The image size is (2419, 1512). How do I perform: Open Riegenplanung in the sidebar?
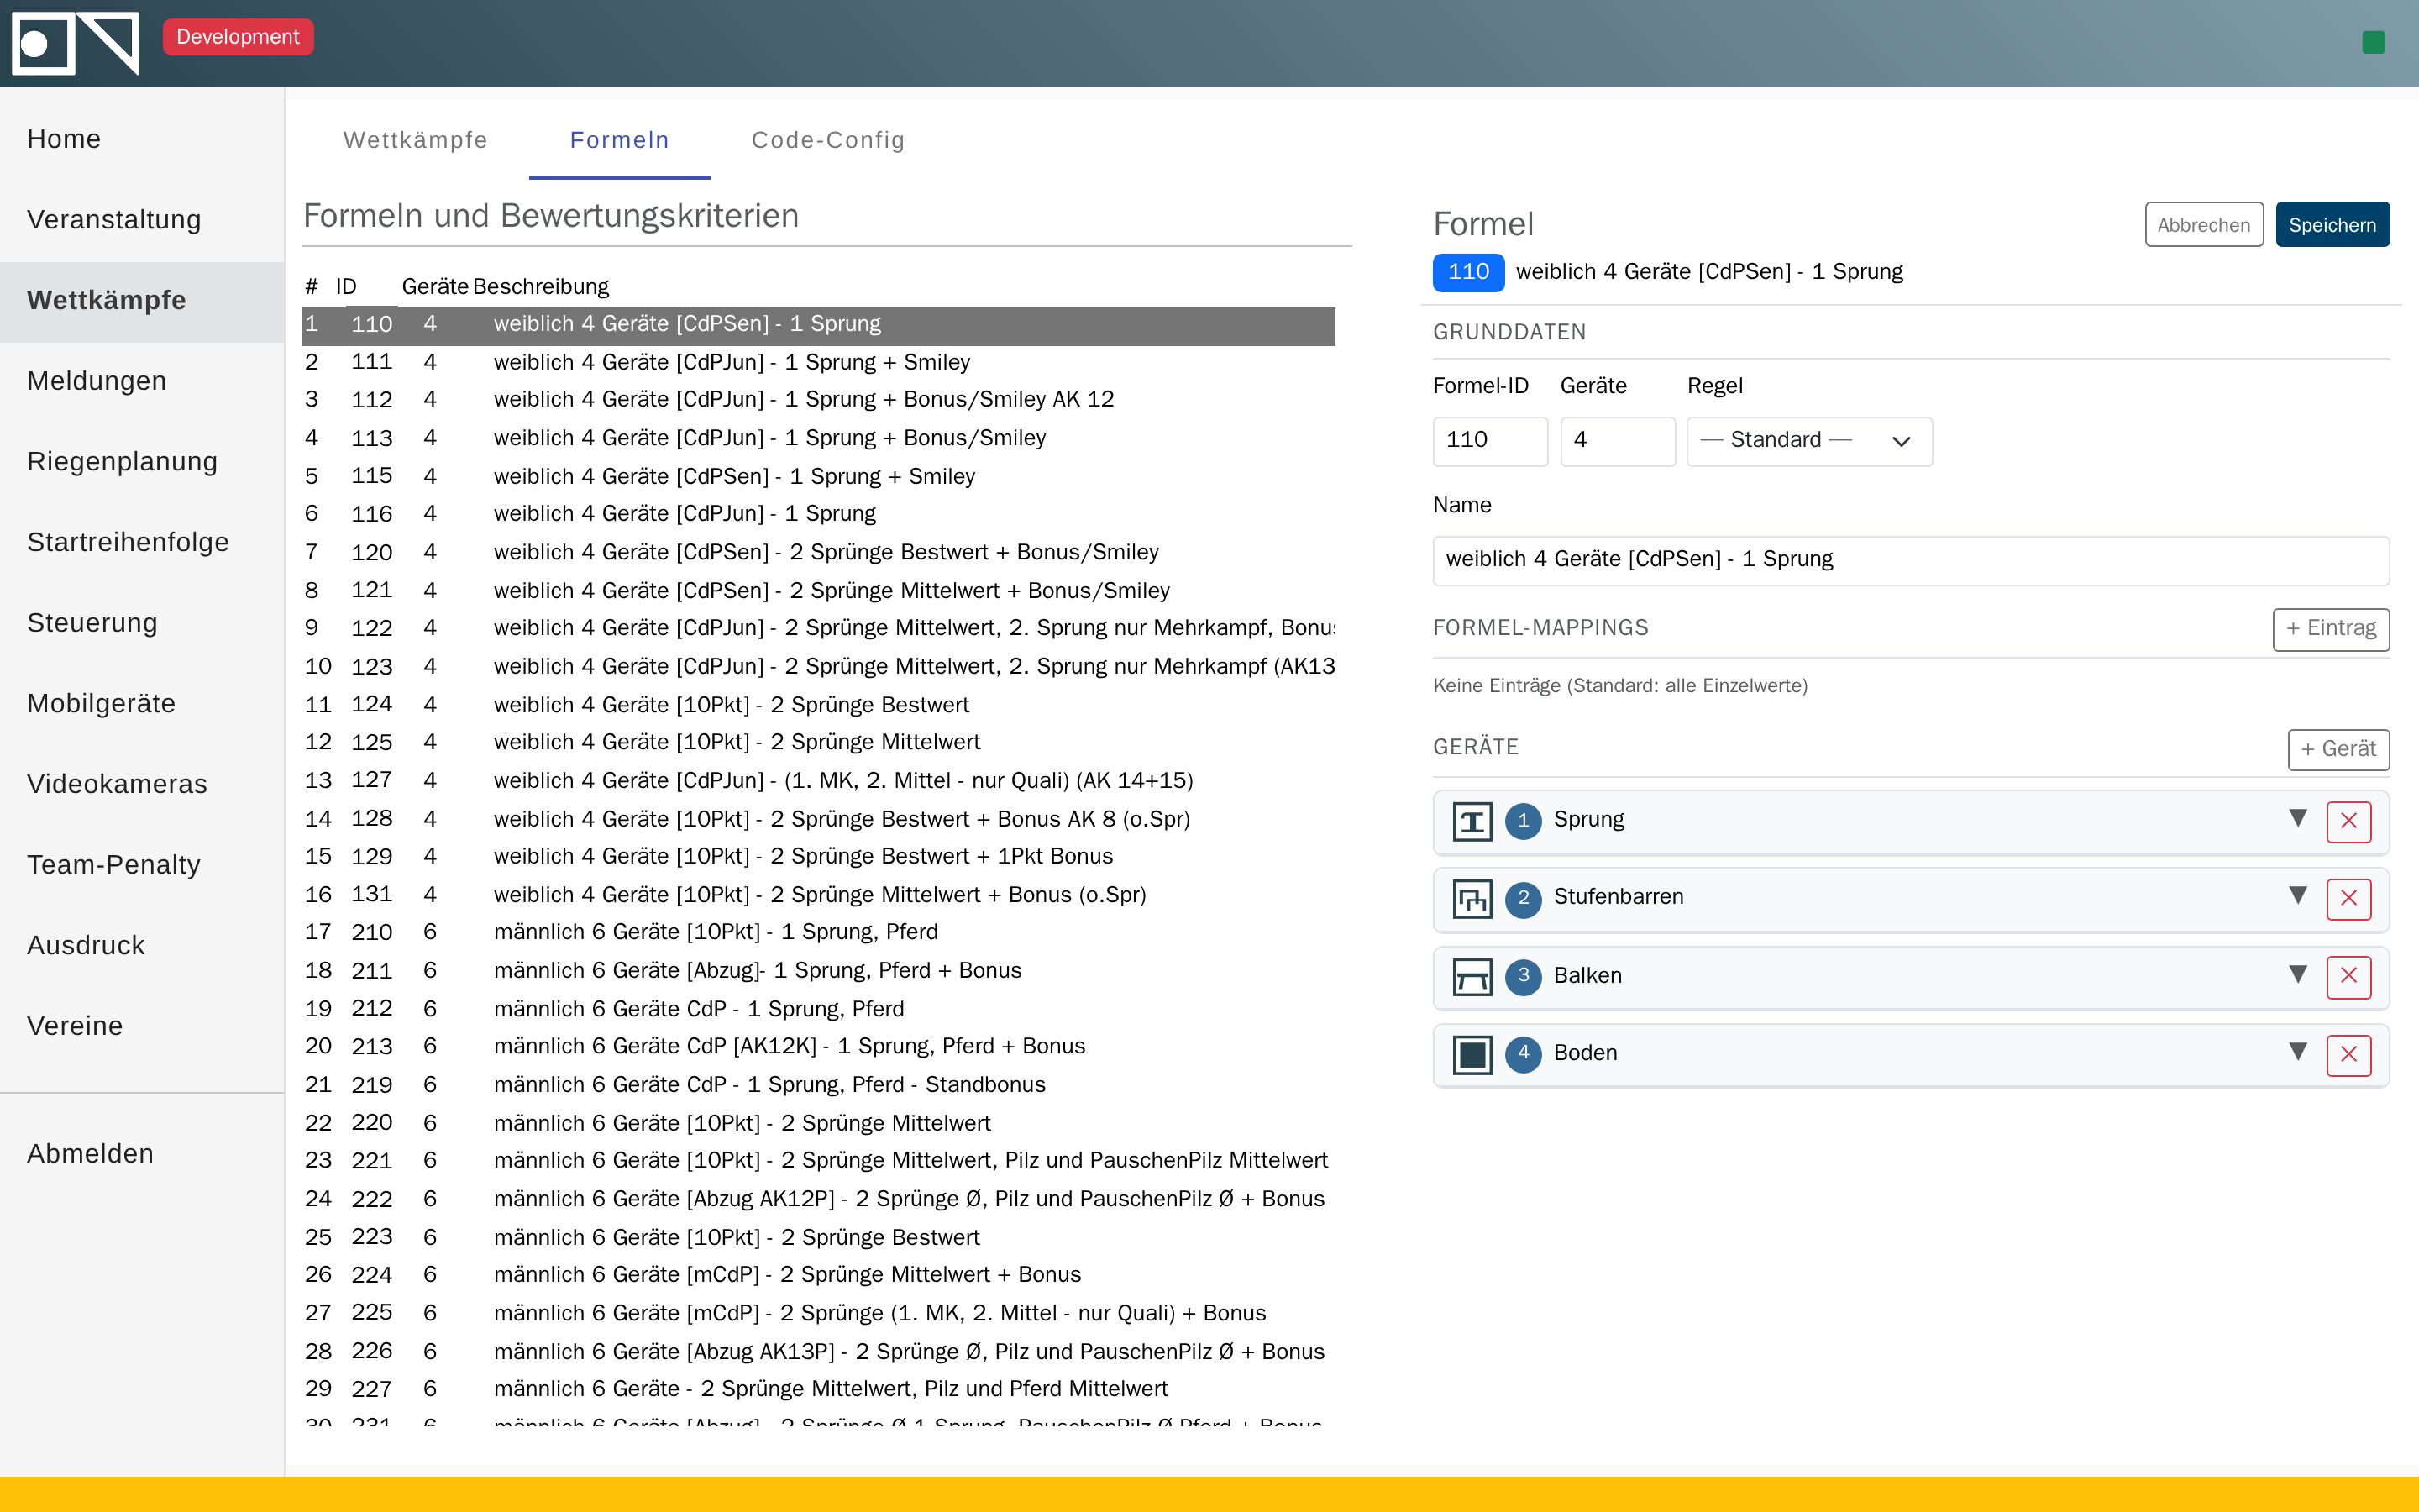coord(142,462)
